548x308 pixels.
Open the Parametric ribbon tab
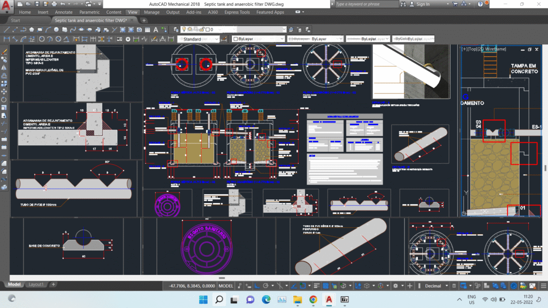coord(89,12)
